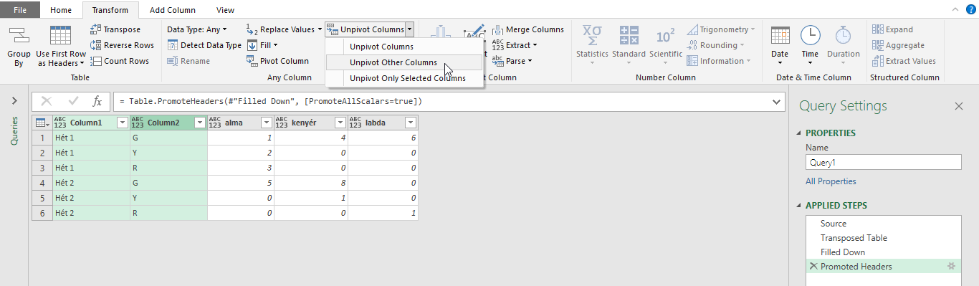Expand the formula bar chevron
The height and width of the screenshot is (286, 979).
tap(778, 102)
